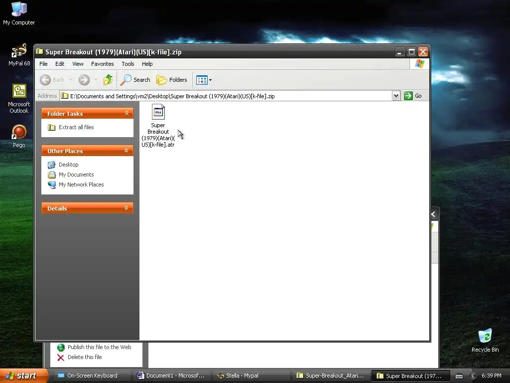The width and height of the screenshot is (510, 383).
Task: Open Microsoft Outlook desktop icon
Action: tap(19, 99)
